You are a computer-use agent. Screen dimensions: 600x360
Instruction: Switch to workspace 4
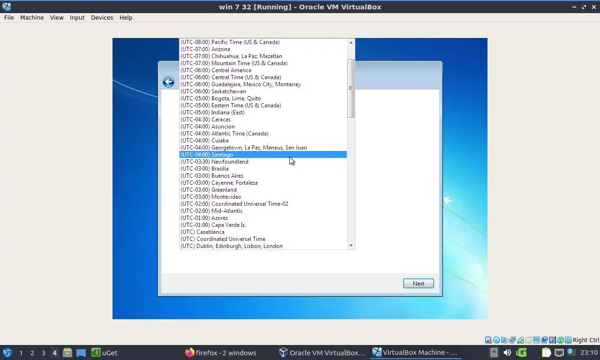coord(54,352)
